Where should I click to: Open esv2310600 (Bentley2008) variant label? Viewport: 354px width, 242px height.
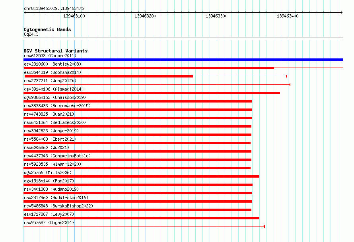pyautogui.click(x=53, y=64)
